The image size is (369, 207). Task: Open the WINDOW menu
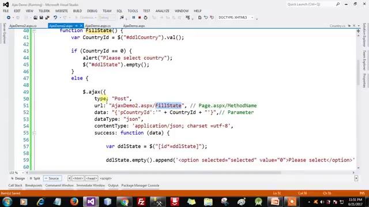coord(182,11)
